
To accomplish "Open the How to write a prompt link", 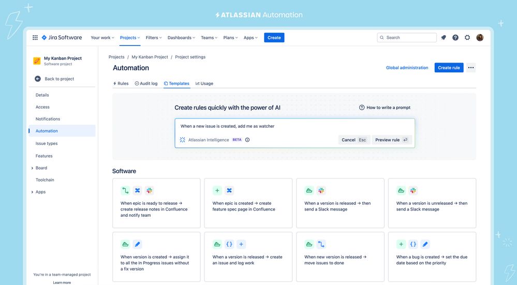I will click(389, 108).
